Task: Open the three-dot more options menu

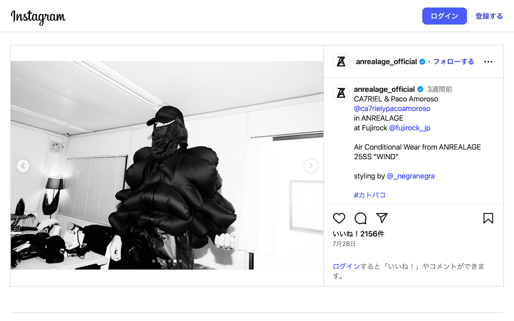Action: tap(488, 62)
